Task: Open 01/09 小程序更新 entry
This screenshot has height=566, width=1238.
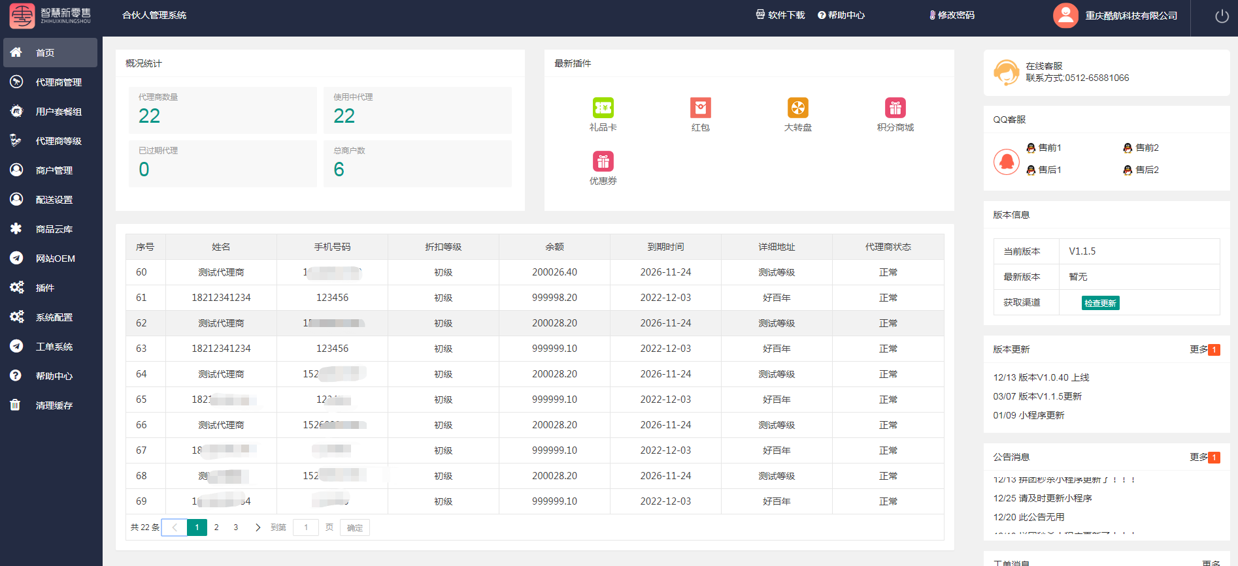Action: (1029, 415)
